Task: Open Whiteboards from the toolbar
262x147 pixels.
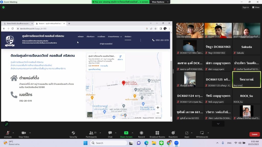Action: (x=202, y=133)
